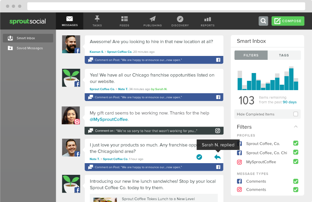Click Sprout Coffee Co. link after Keenan S.
The height and width of the screenshot is (202, 312).
pyautogui.click(x=120, y=52)
